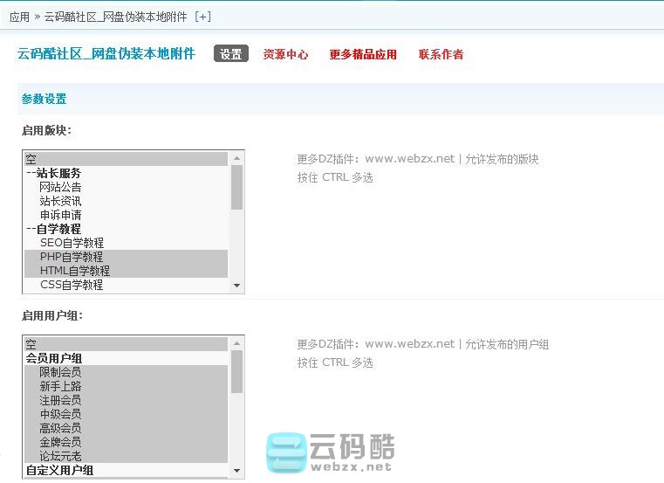The height and width of the screenshot is (483, 664).
Task: Click the 启用版块 list scrollbar thumb
Action: (x=236, y=187)
